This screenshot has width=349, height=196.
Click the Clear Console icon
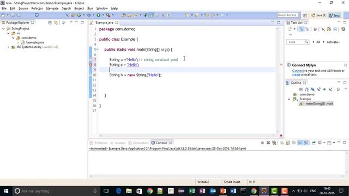point(282,143)
